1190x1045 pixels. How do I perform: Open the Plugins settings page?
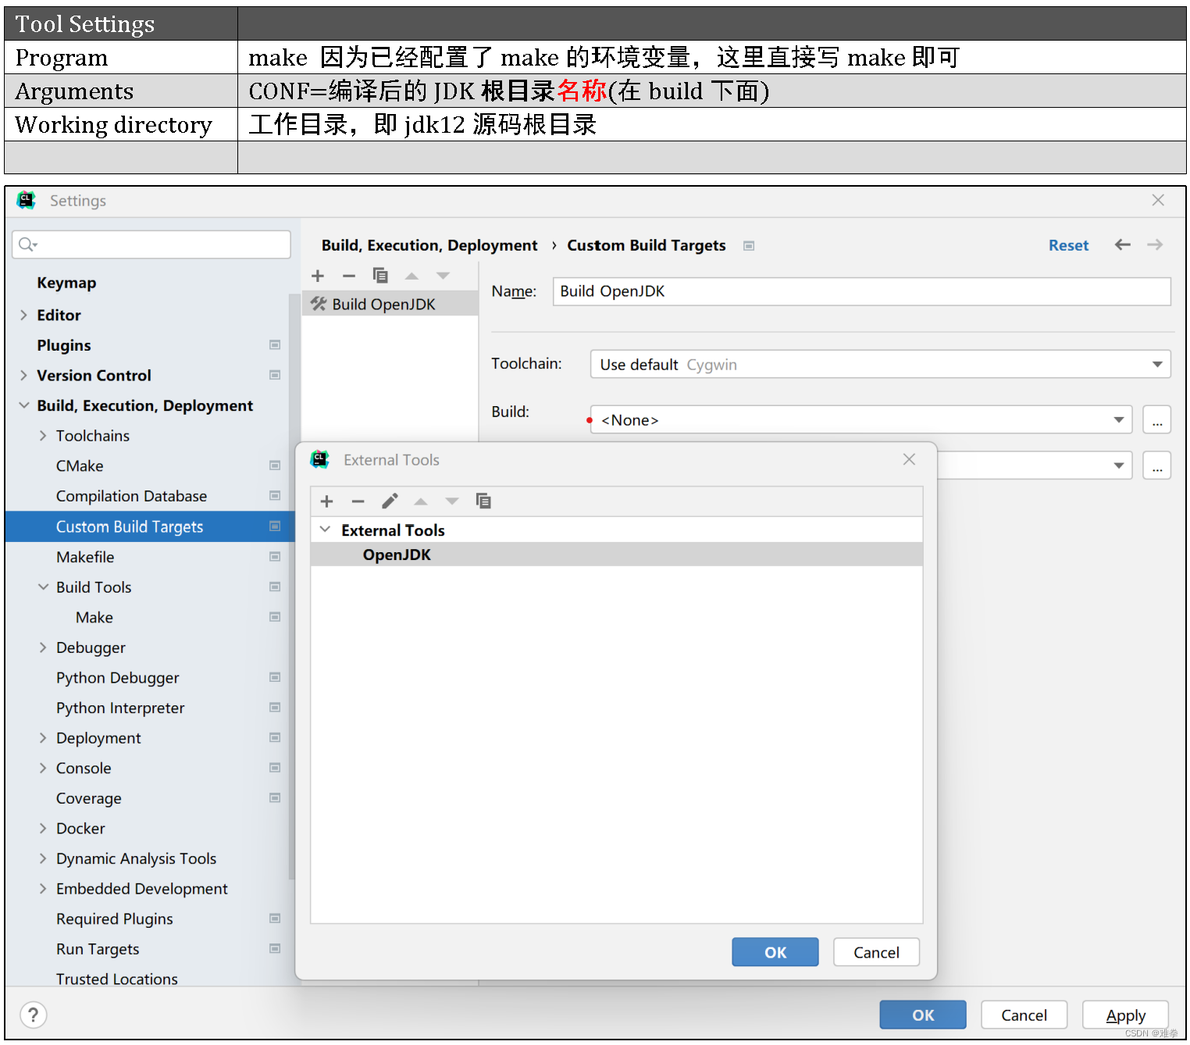coord(64,345)
